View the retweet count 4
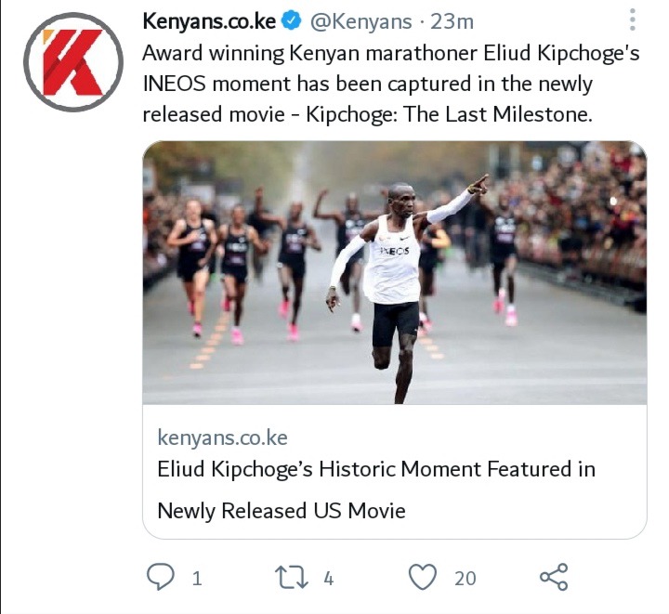Viewport: 669px width, 614px height. [x=329, y=579]
